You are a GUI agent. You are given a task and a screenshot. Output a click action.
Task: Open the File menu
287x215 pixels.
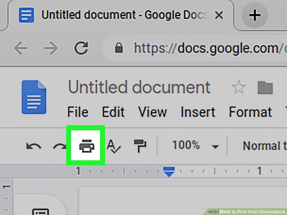(x=78, y=112)
